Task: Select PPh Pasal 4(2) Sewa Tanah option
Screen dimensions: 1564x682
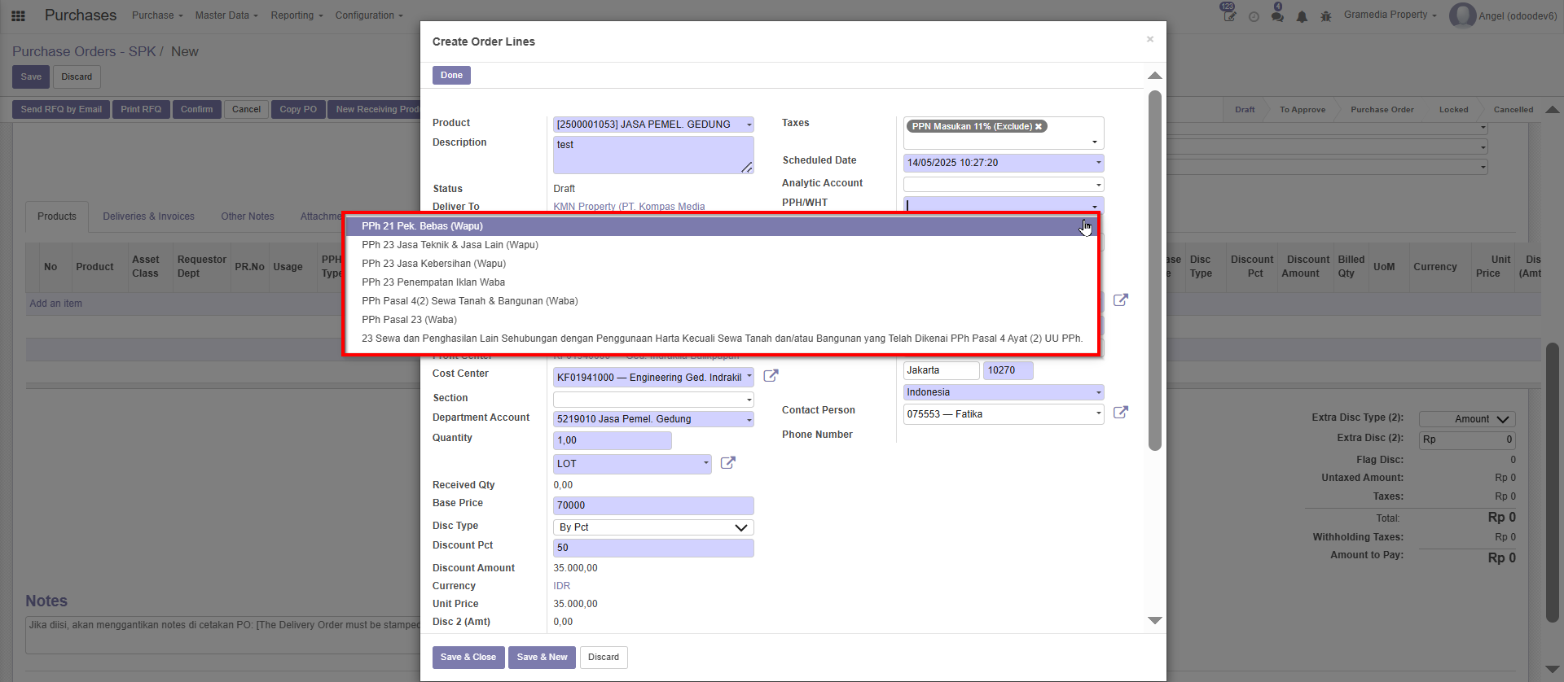Action: [x=722, y=301]
